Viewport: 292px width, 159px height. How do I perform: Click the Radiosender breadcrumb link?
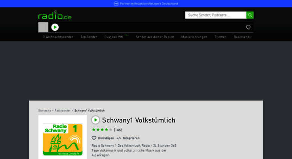[x=62, y=111]
